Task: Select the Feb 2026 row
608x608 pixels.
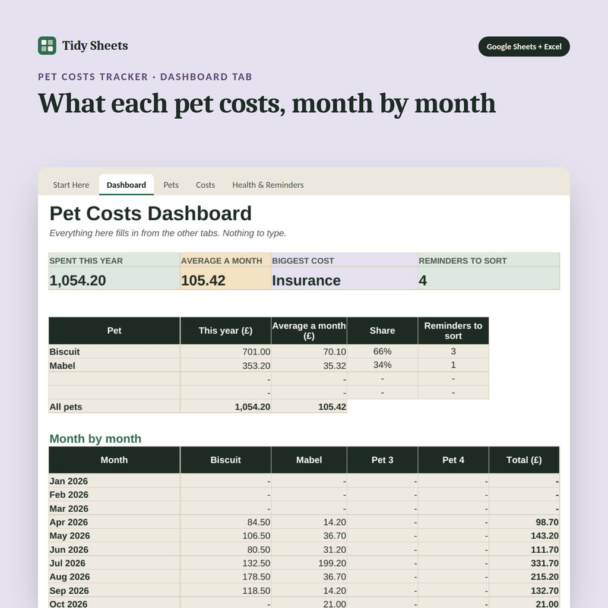Action: [x=304, y=495]
